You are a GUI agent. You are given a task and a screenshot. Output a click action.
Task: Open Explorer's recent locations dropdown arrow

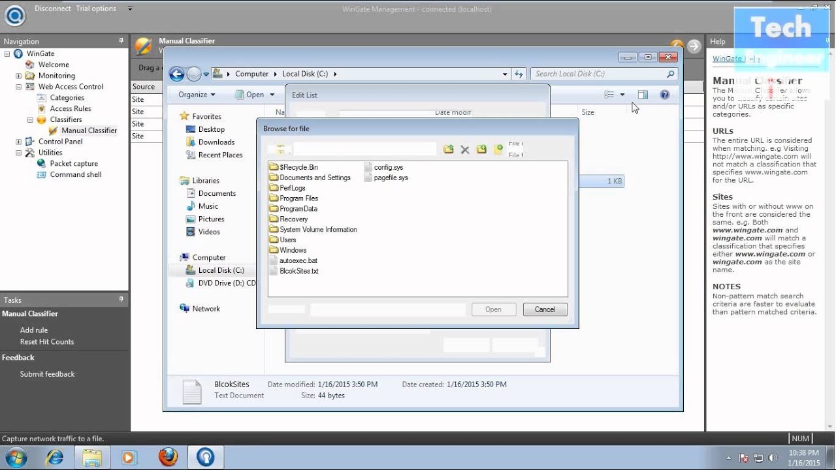tap(206, 74)
